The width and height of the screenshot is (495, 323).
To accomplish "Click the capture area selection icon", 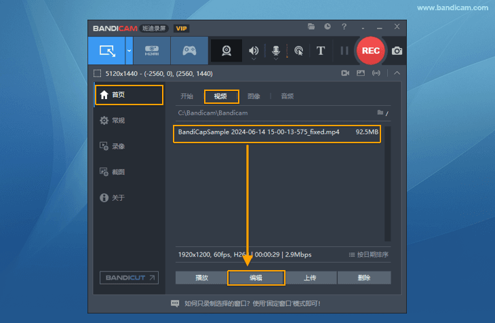I will coord(97,74).
